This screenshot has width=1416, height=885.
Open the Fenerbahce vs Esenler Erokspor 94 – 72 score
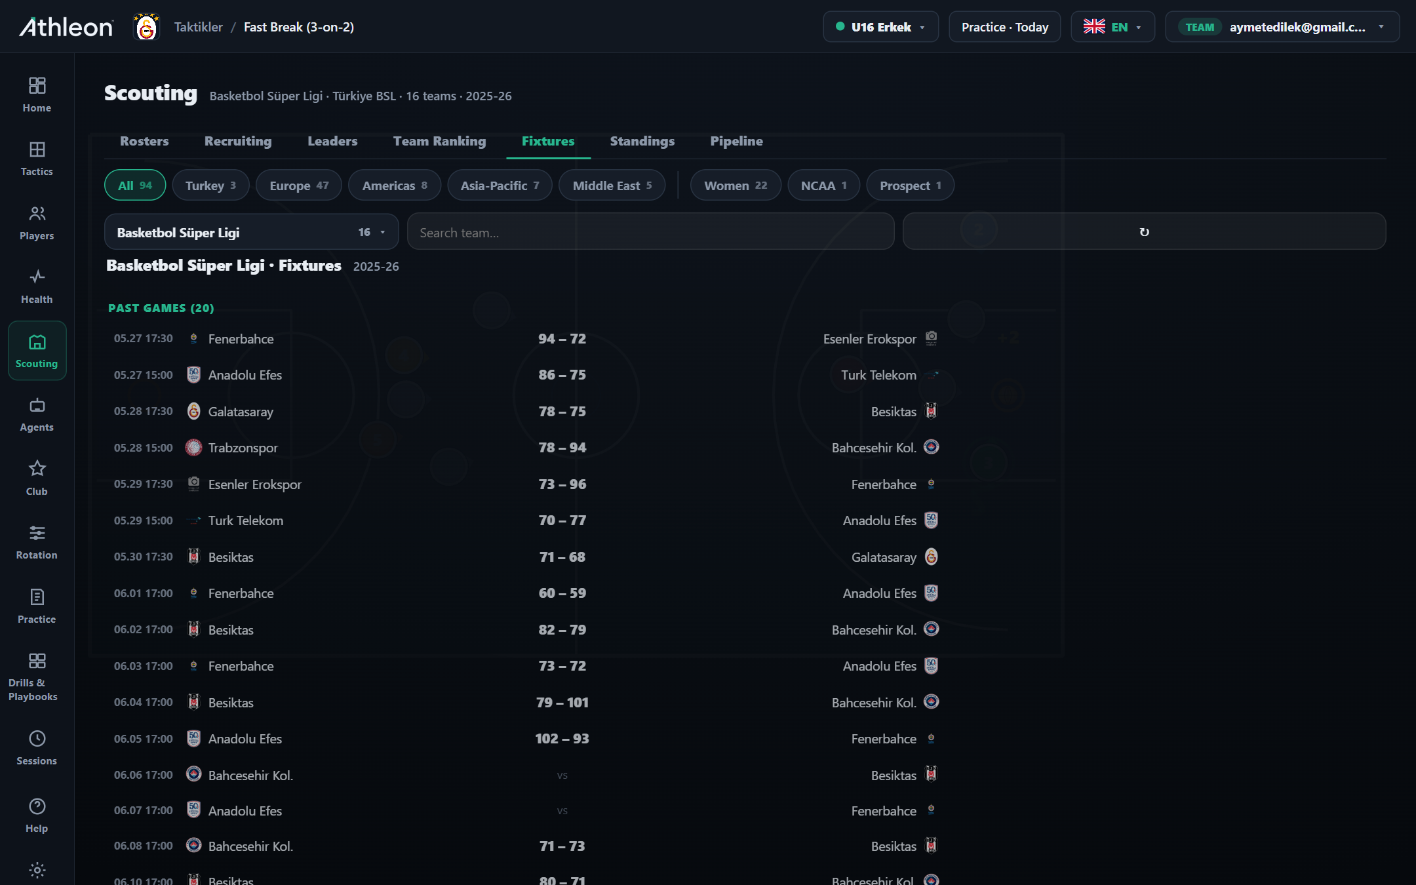click(x=562, y=339)
